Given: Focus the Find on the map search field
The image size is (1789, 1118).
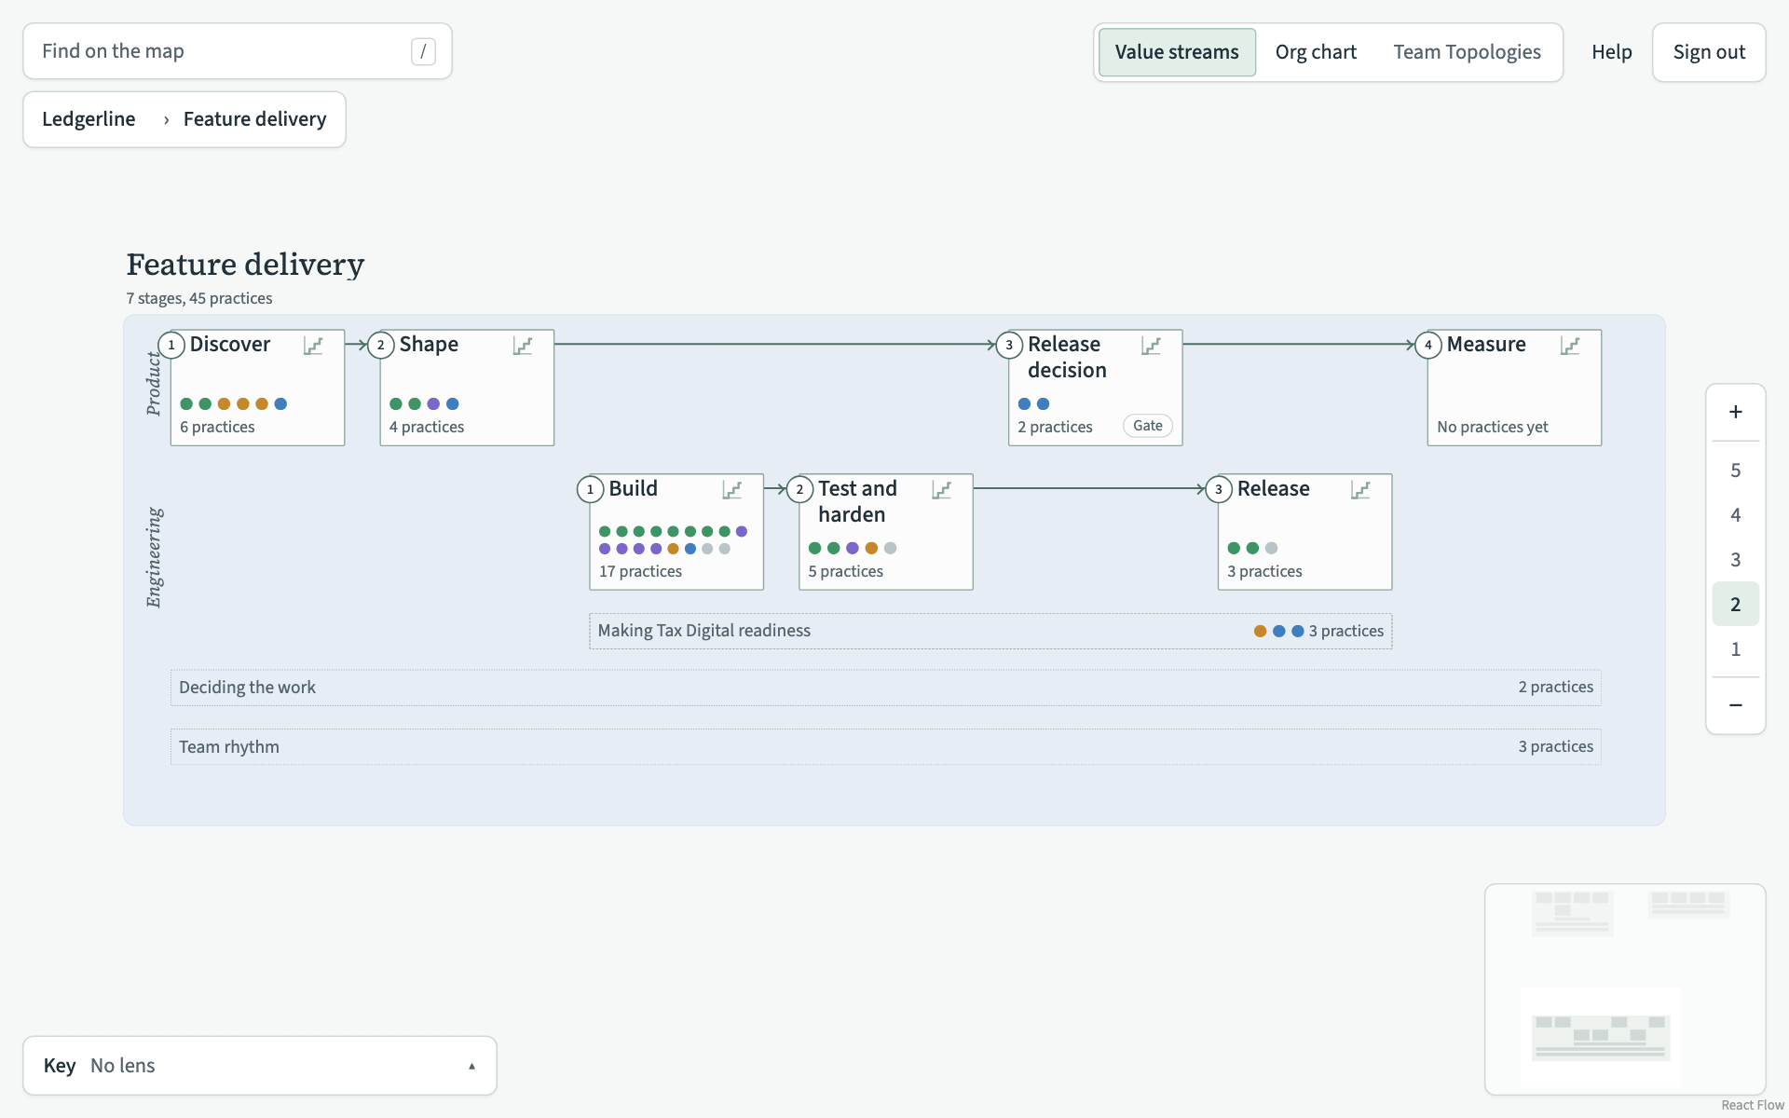Looking at the screenshot, I should click(238, 51).
